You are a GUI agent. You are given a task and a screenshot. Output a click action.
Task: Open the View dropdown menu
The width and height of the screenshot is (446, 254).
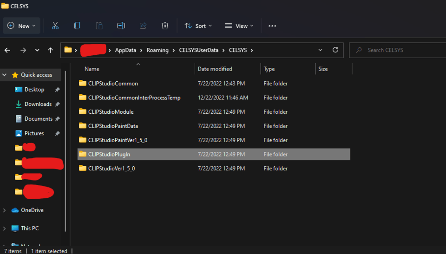point(239,26)
